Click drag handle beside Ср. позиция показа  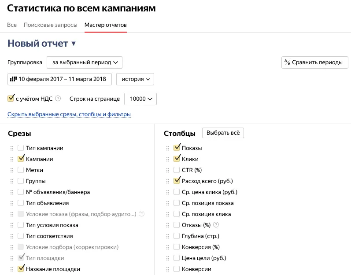coord(168,203)
